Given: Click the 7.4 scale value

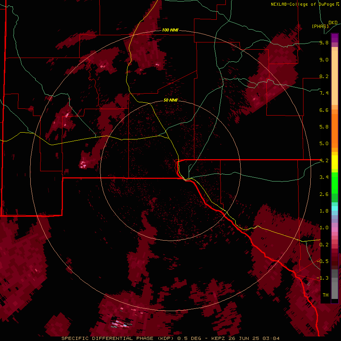Looking at the screenshot, I should [x=324, y=93].
